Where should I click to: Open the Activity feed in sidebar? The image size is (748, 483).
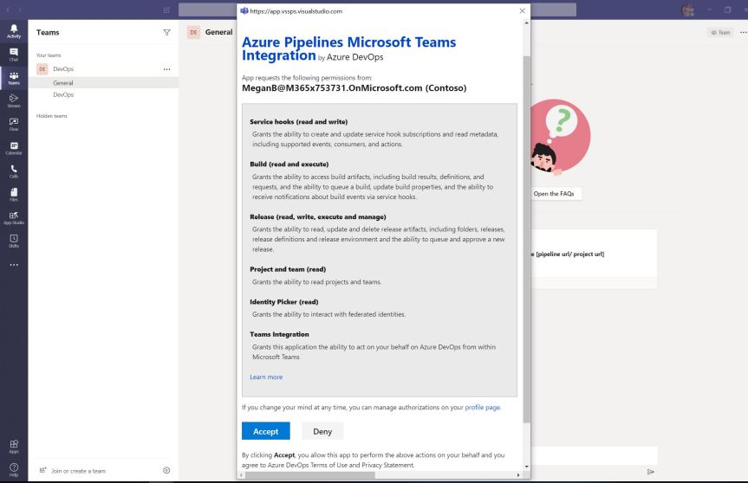[13, 31]
